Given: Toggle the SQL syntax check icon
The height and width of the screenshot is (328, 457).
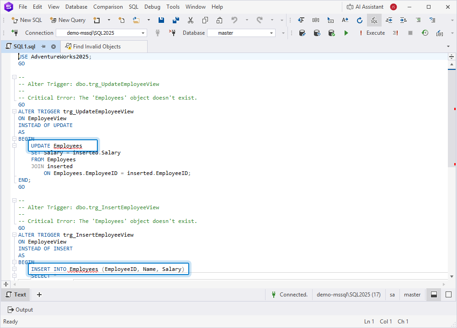Looking at the screenshot, I should click(374, 20).
